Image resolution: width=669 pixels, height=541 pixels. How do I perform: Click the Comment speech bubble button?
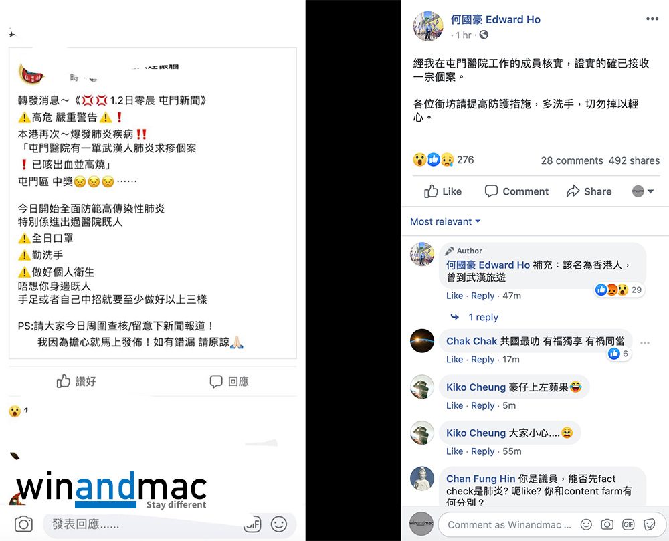(516, 191)
